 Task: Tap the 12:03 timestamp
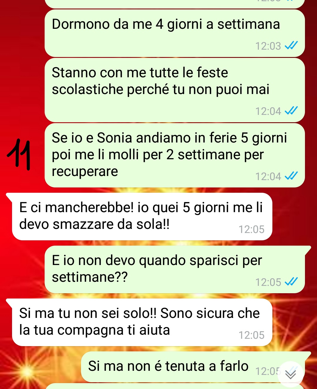[268, 46]
